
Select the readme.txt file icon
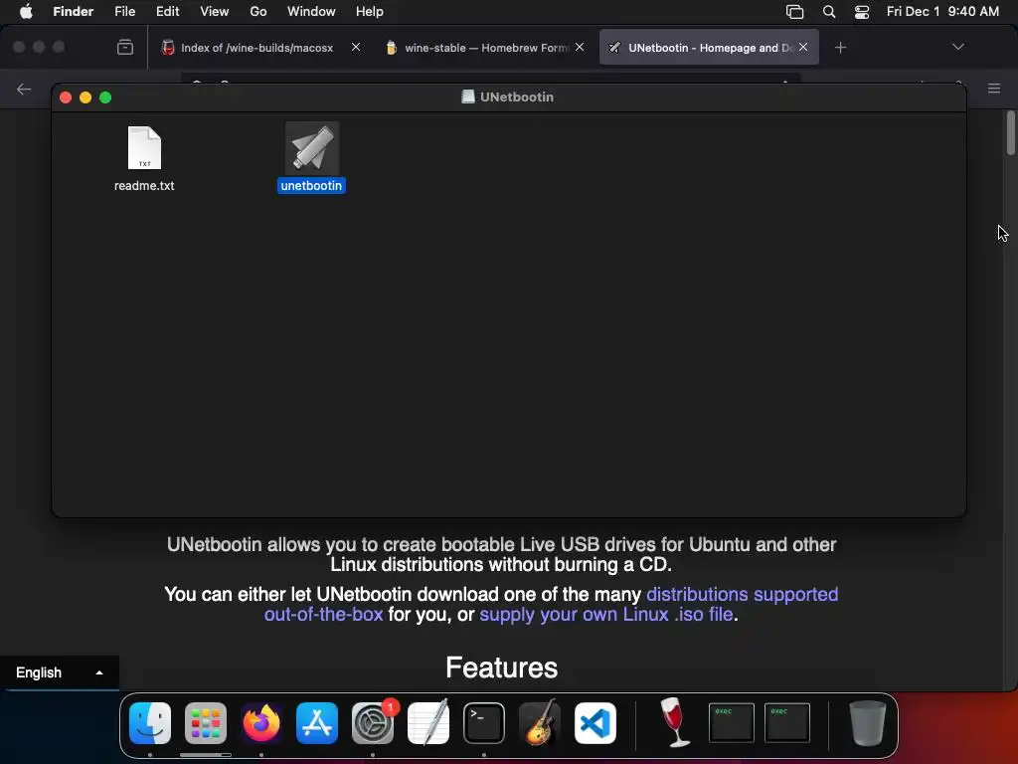click(x=144, y=148)
